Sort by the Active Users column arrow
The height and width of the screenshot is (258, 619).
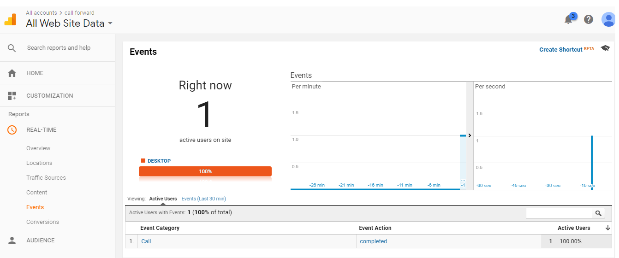(608, 228)
